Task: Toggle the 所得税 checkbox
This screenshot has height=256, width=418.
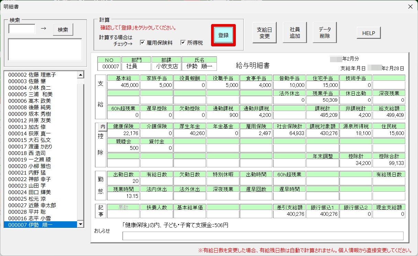Action: 183,43
